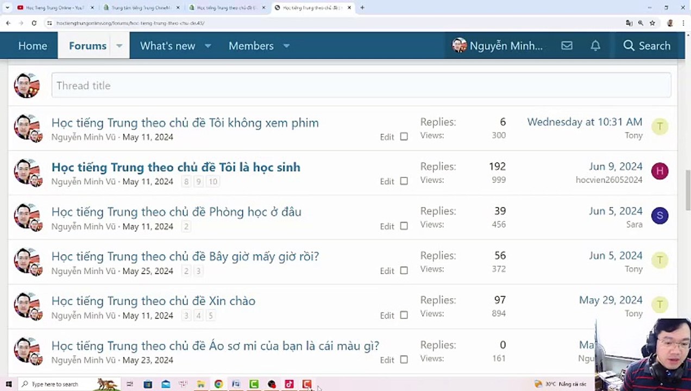Viewport: 691px width, 391px height.
Task: Tick checkbox for Xin chào thread
Action: pos(404,315)
